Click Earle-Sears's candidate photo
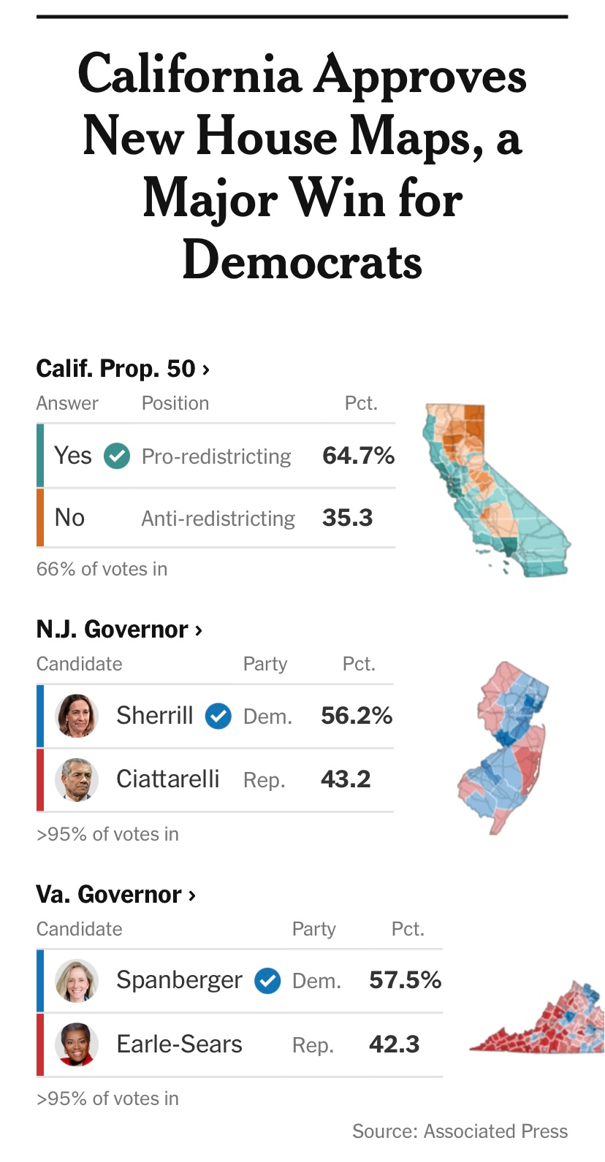Screen dimensions: 605x1162 77,1044
